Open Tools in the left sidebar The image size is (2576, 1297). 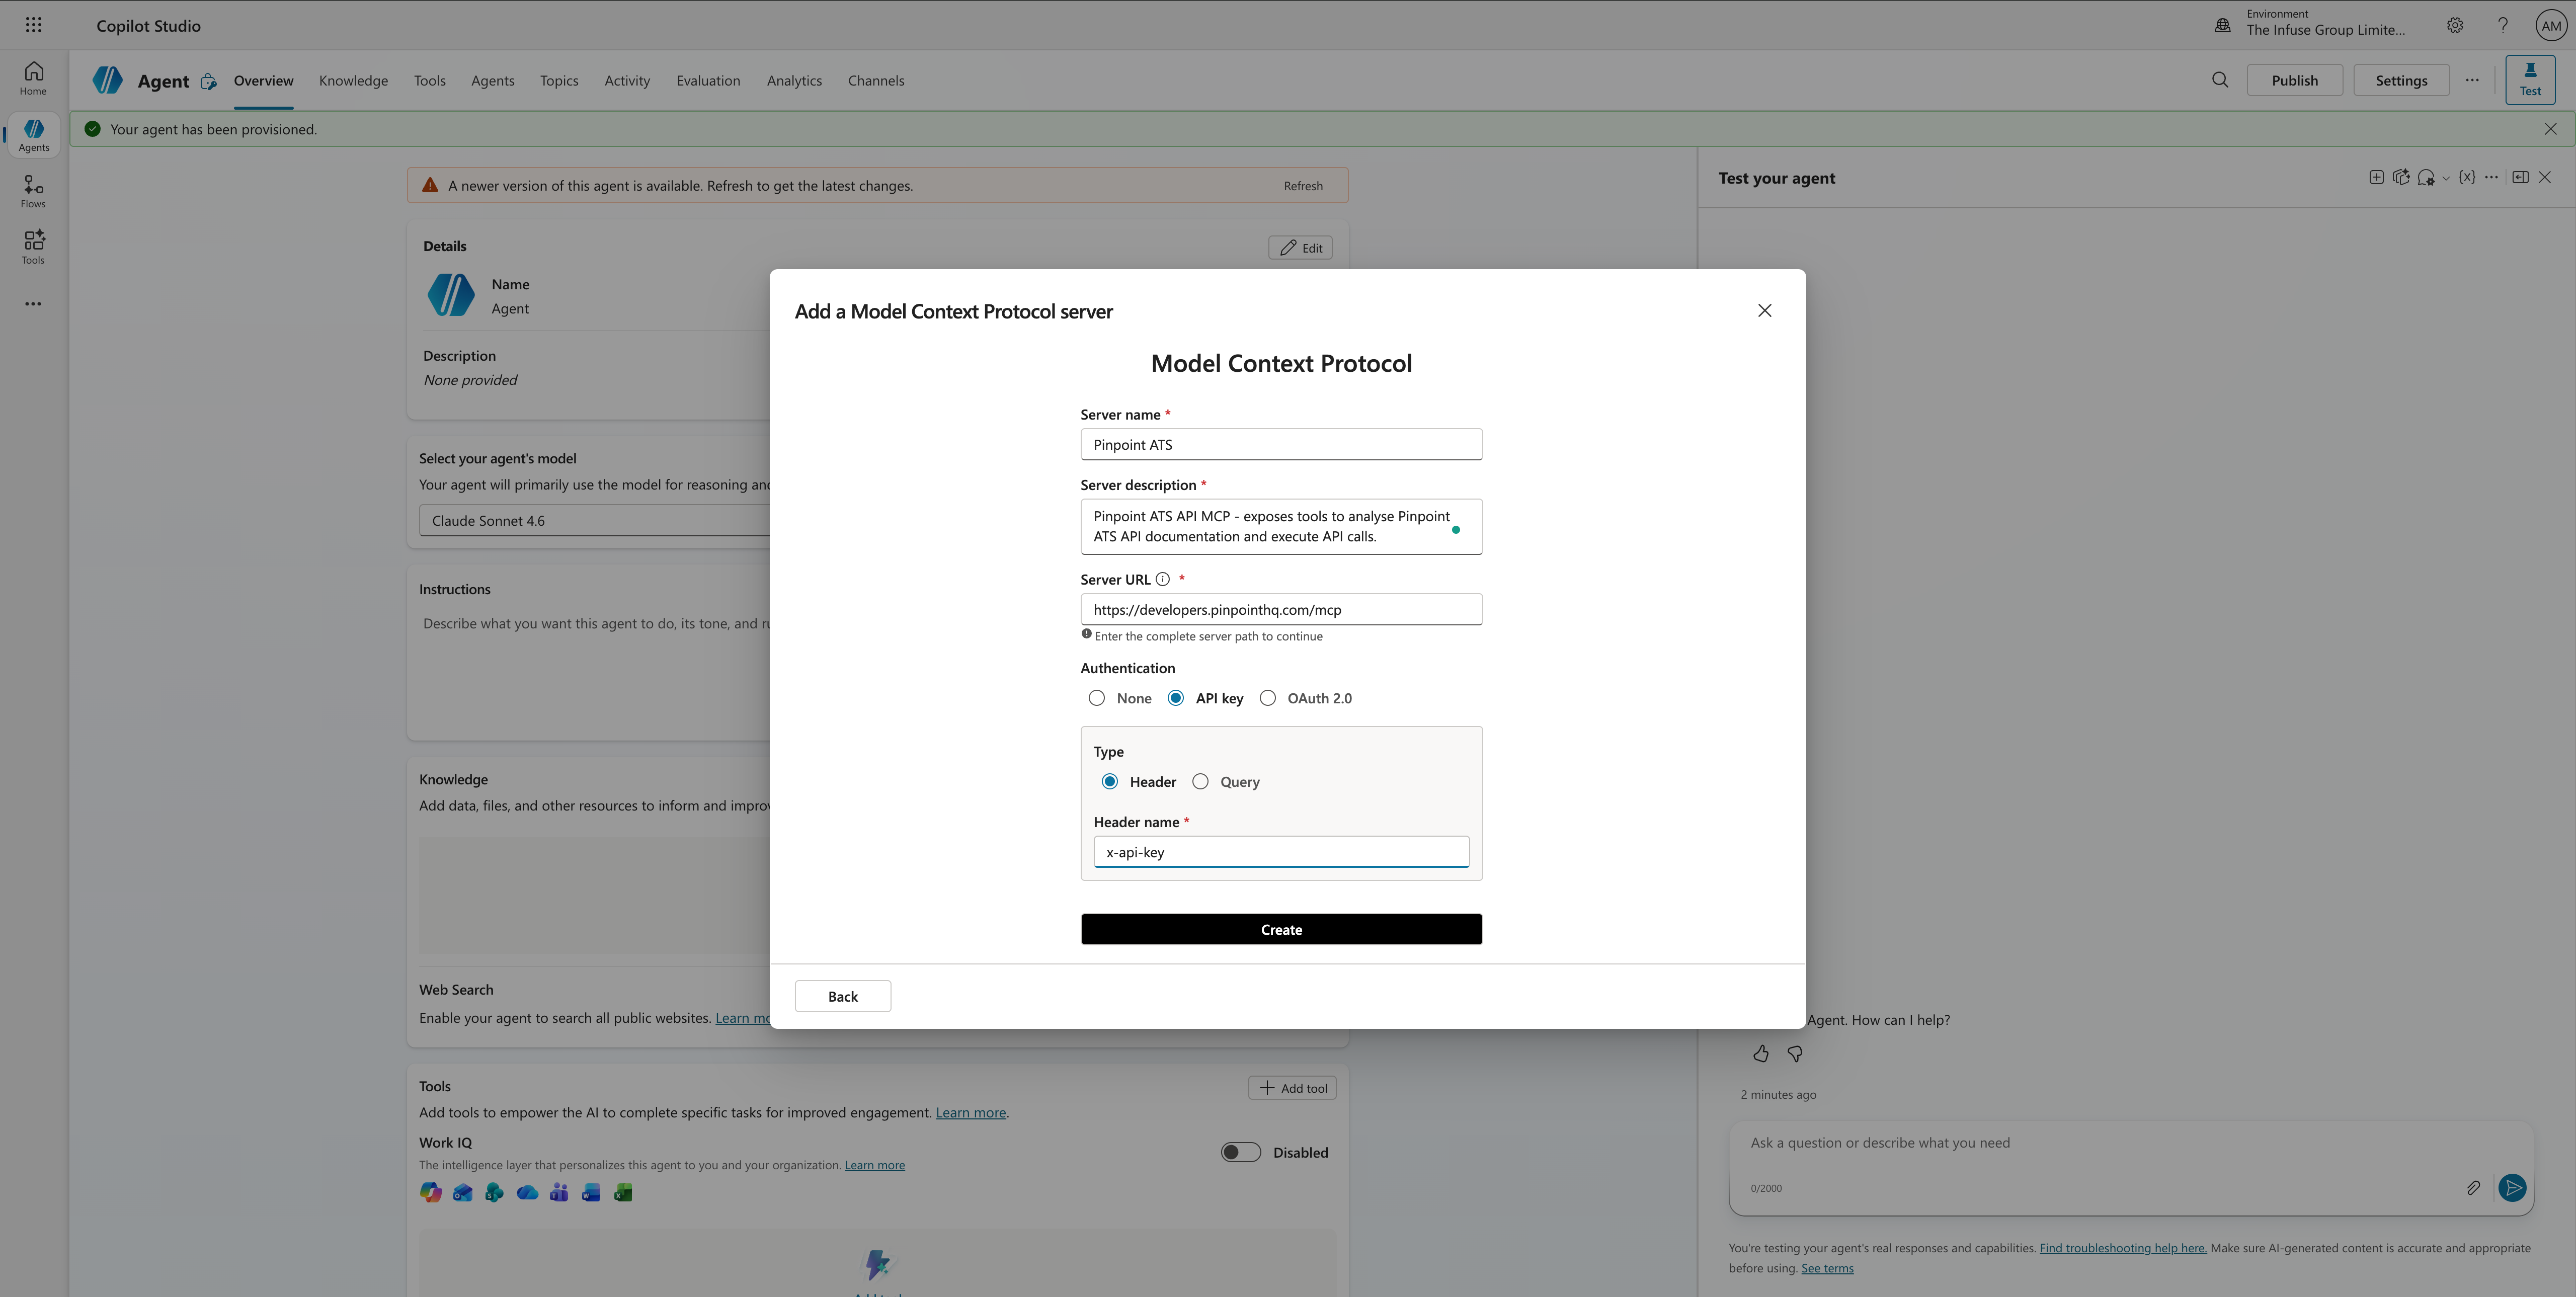(33, 247)
